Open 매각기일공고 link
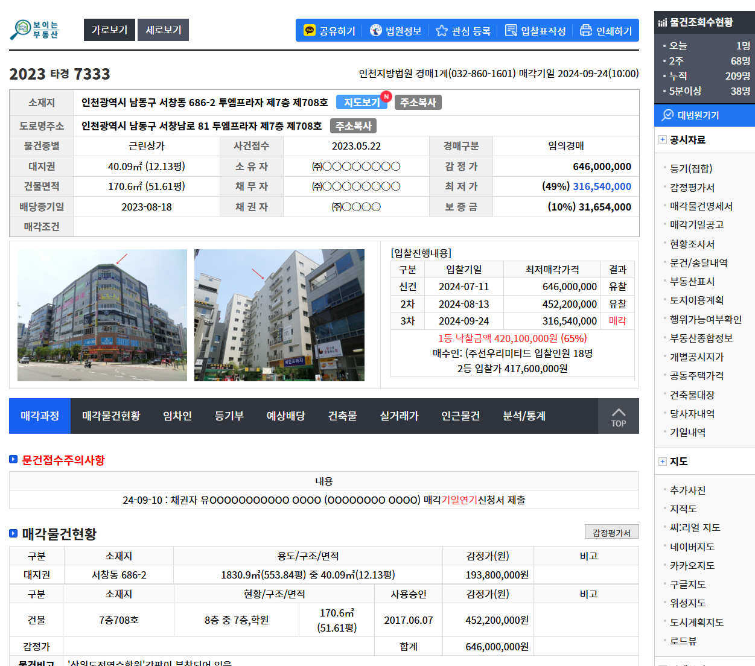755x666 pixels. tap(697, 224)
